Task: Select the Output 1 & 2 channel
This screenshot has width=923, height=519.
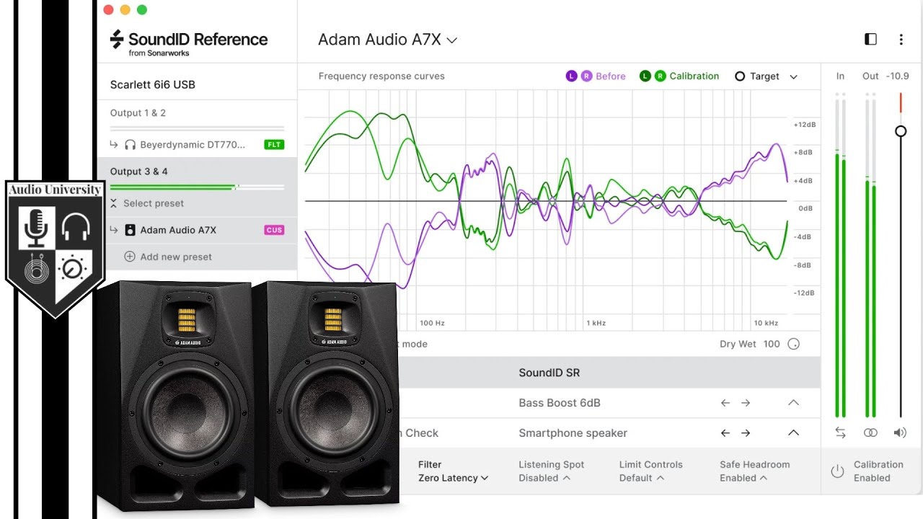Action: [138, 112]
